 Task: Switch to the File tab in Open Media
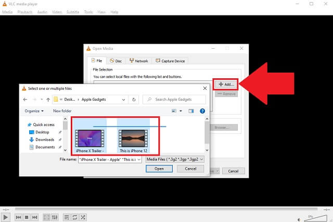[x=97, y=61]
